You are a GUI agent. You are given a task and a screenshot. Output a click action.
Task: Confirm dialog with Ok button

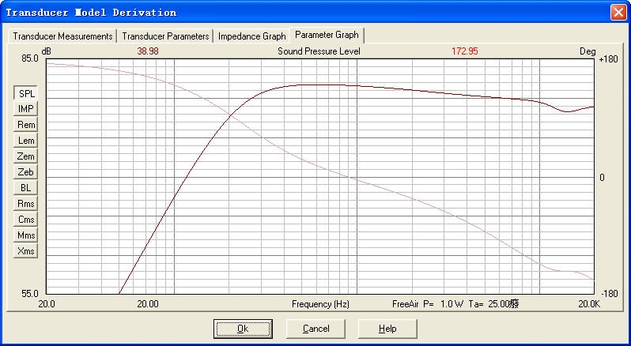(243, 329)
